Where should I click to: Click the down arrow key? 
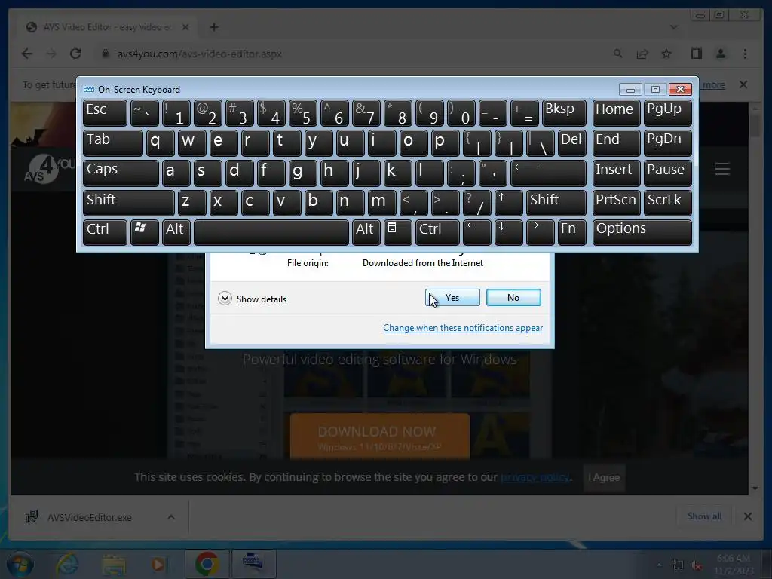(508, 232)
